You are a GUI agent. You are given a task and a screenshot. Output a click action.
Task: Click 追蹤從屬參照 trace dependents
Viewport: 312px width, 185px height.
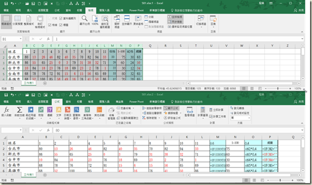click(x=152, y=113)
